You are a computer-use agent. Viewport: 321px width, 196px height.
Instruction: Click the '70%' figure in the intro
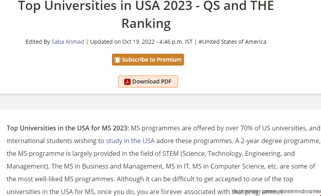[247, 128]
